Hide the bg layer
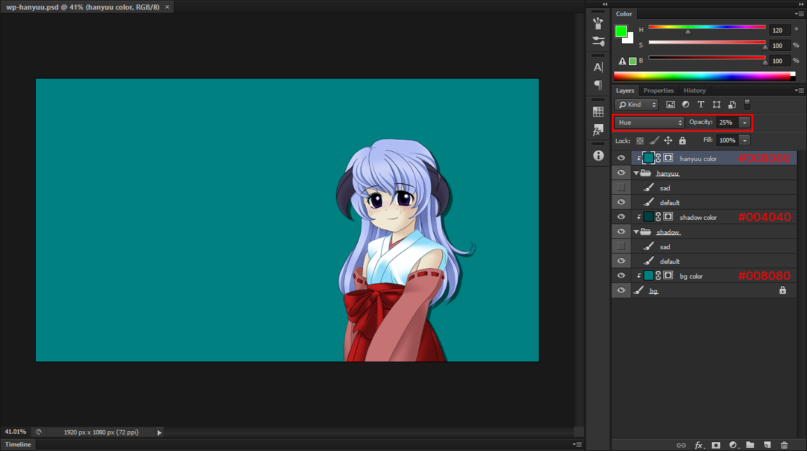Viewport: 807px width, 451px height. pyautogui.click(x=621, y=291)
